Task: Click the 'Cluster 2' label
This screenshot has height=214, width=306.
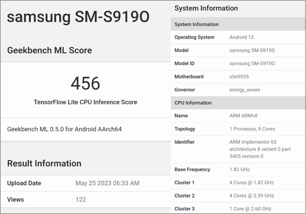Action: [x=184, y=196]
